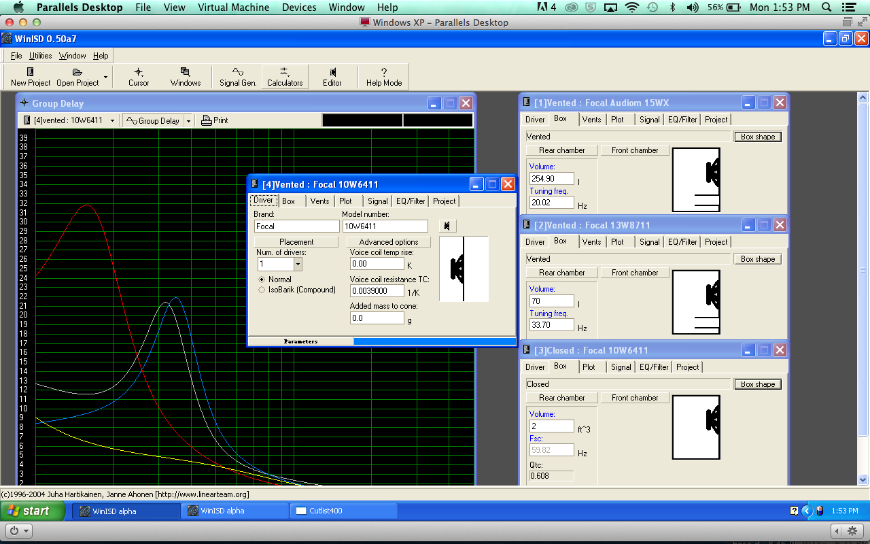Open the Window menu in WinISD
Screen dimensions: 870x544
click(x=72, y=56)
